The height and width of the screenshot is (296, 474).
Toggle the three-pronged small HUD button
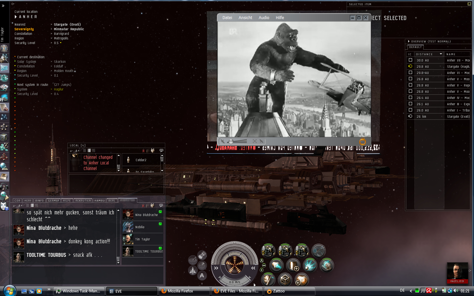coord(262,260)
